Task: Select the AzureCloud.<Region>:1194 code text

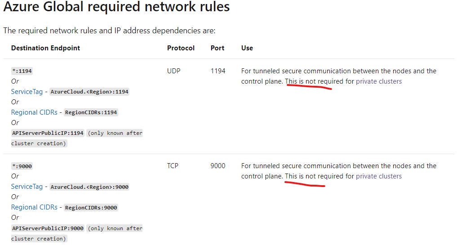Action: (89, 92)
